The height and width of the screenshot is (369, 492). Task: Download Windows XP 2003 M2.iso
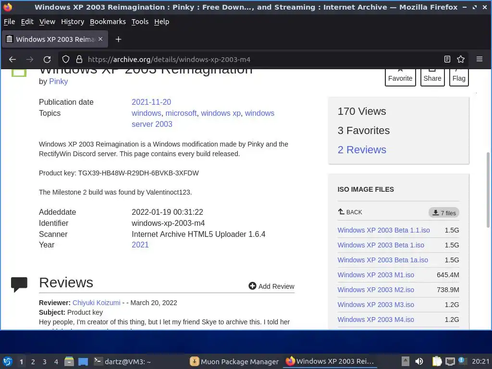coord(376,290)
